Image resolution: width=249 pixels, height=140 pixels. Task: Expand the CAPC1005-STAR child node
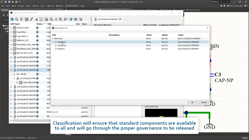pos(17,82)
